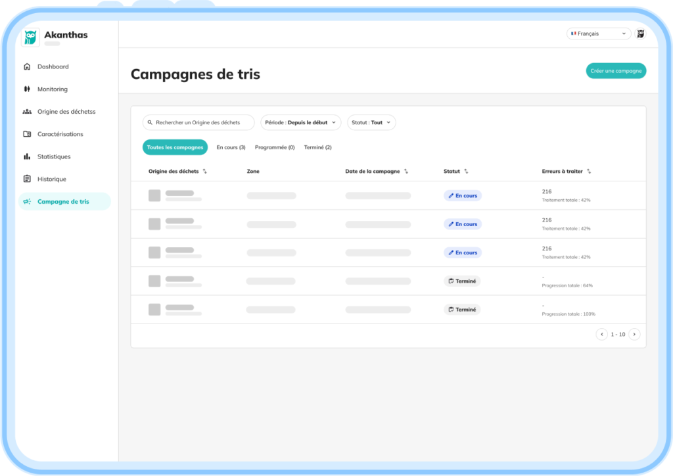
Task: Go to next page arrow
Action: click(x=634, y=335)
